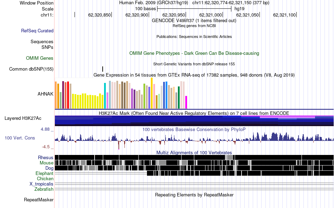Click the RefSeq Curated track label
Image resolution: width=334 pixels, height=208 pixels.
click(37, 31)
